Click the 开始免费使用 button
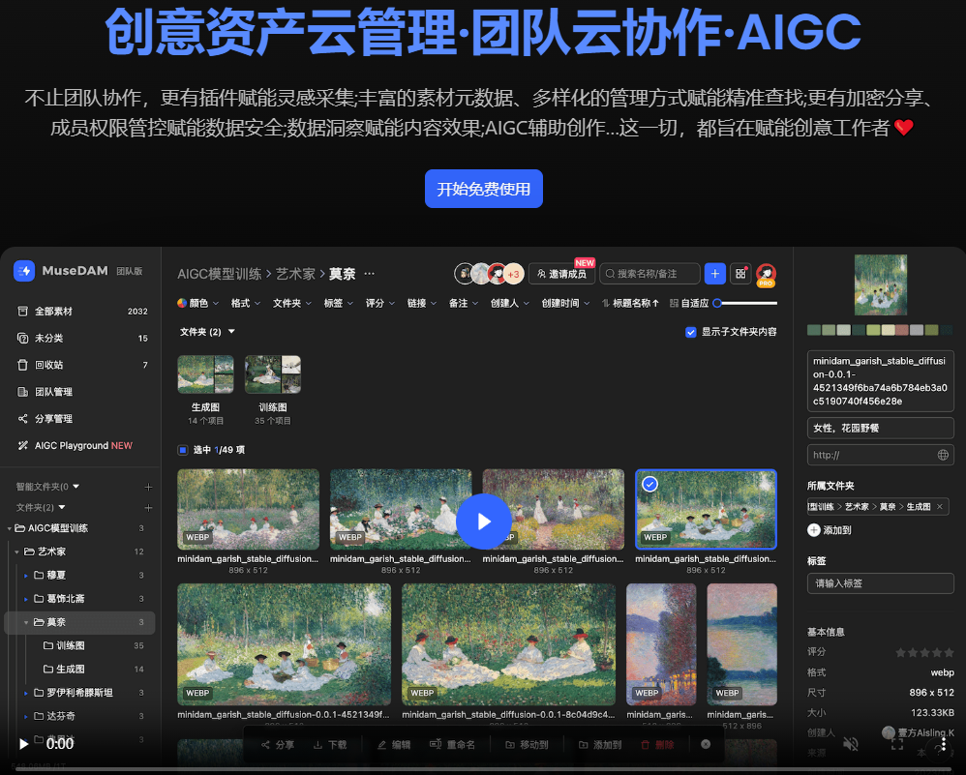Image resolution: width=966 pixels, height=775 pixels. [484, 189]
